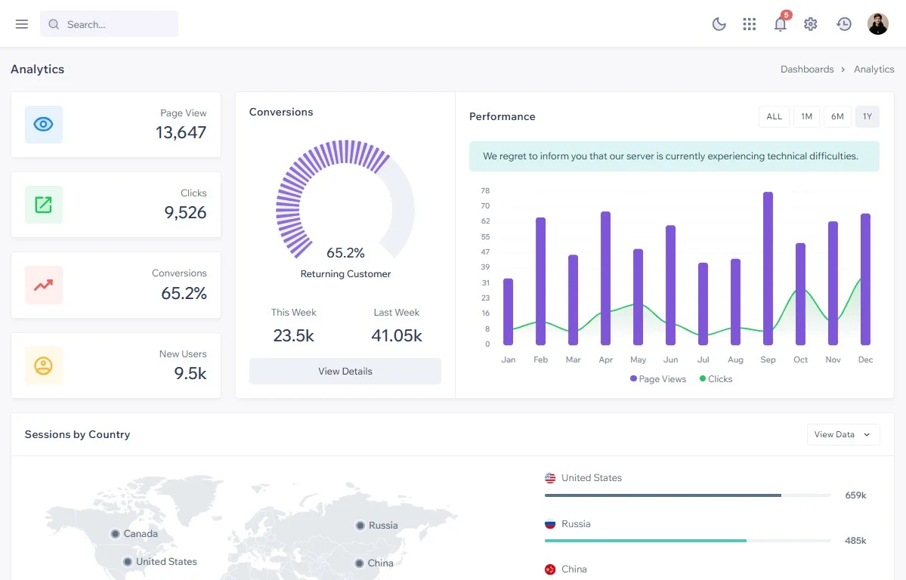Select the 6M performance range tab
The width and height of the screenshot is (906, 580).
pyautogui.click(x=837, y=117)
